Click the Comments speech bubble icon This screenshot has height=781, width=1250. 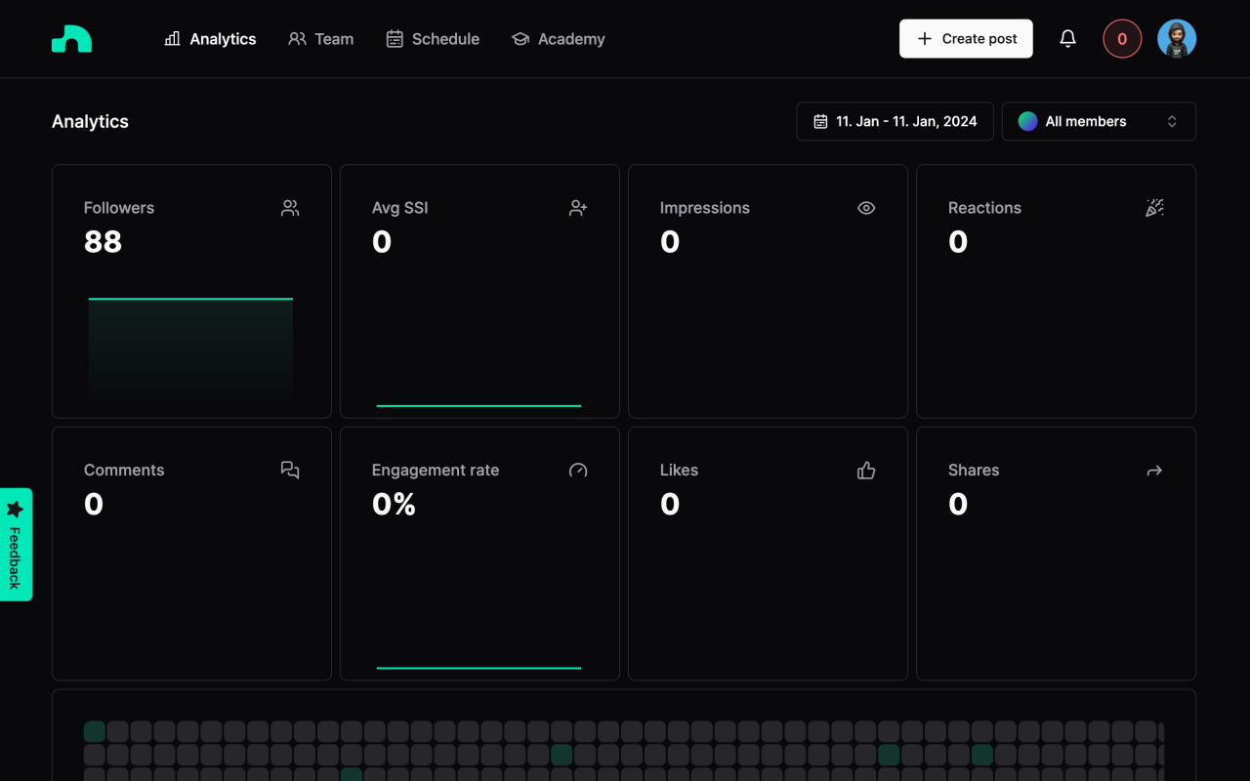(290, 471)
